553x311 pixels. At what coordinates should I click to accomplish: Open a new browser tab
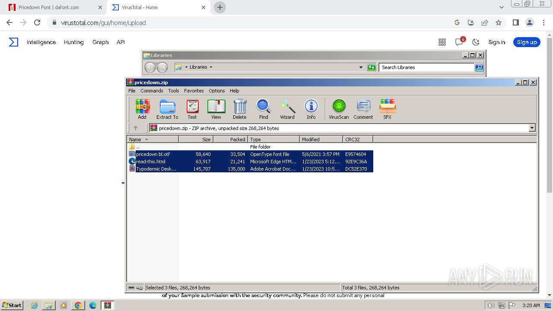click(x=220, y=7)
